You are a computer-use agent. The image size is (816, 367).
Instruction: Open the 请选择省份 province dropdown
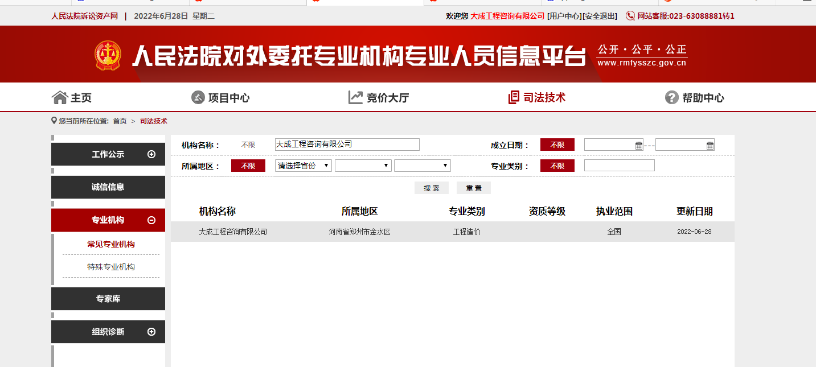pos(303,166)
